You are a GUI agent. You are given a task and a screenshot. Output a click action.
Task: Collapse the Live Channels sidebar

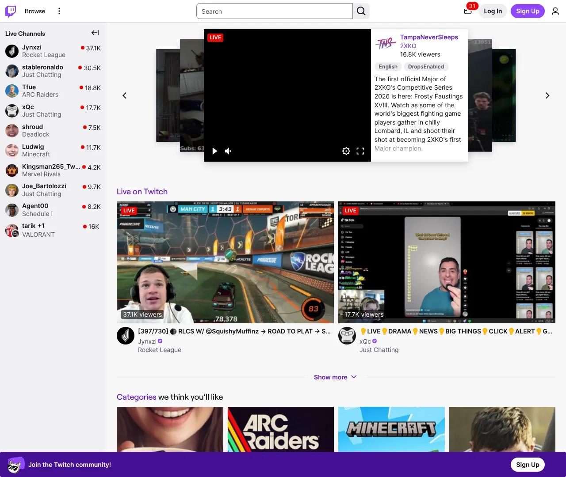pyautogui.click(x=95, y=32)
